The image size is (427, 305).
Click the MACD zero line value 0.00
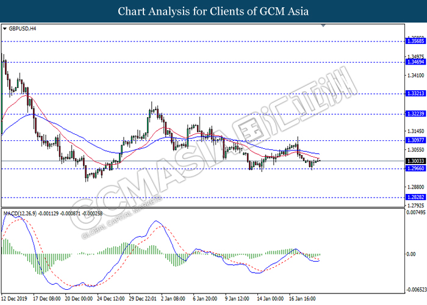tap(412, 254)
